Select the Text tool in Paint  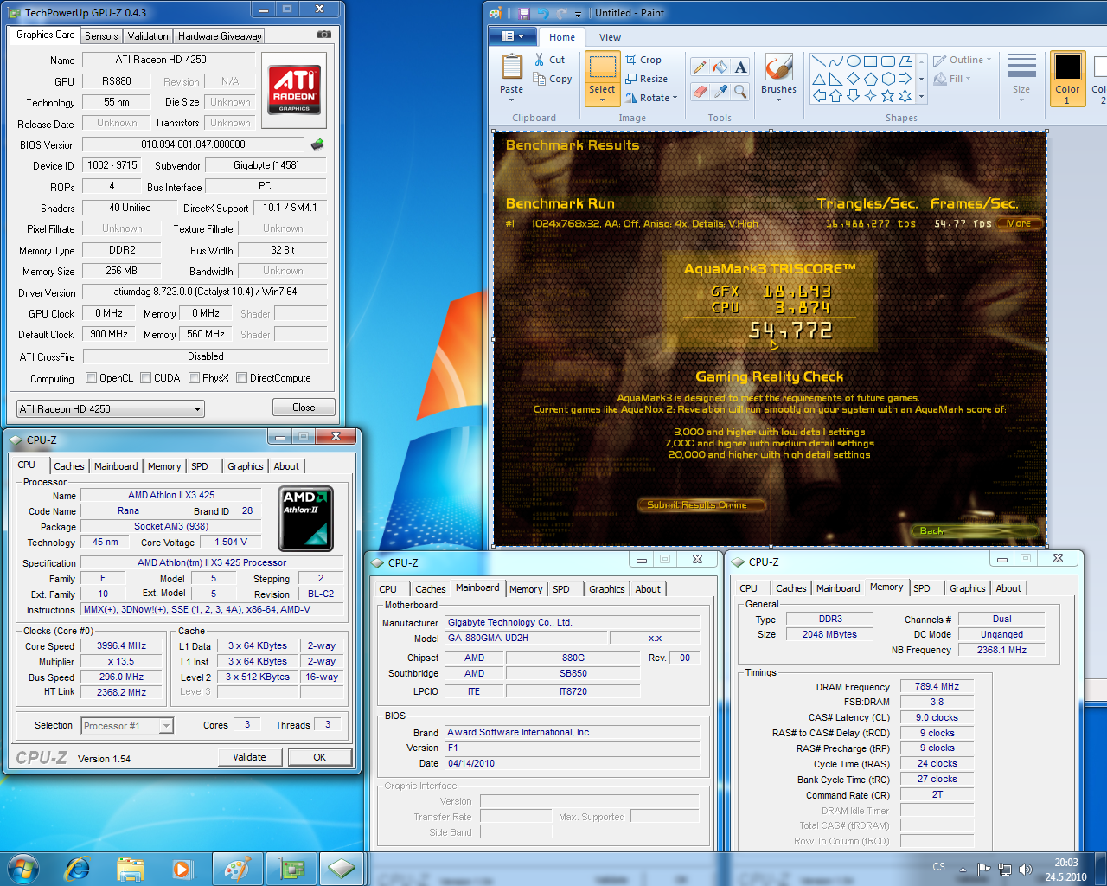click(740, 67)
